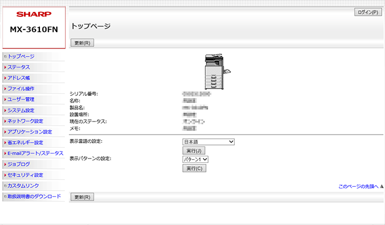
Task: Select ファイル操作 in the sidebar
Action: pyautogui.click(x=21, y=88)
